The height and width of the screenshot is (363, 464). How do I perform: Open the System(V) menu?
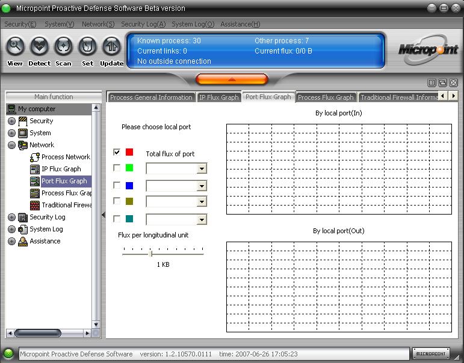click(x=59, y=24)
